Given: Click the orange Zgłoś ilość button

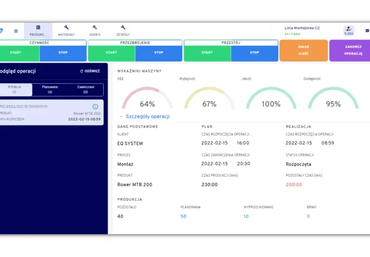Looking at the screenshot, I should pyautogui.click(x=304, y=50).
